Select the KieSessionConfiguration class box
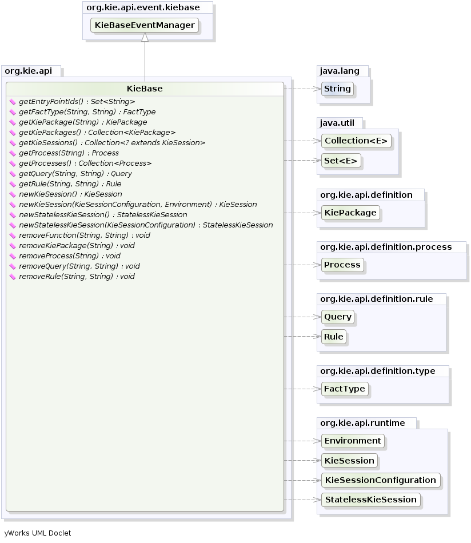 point(380,480)
